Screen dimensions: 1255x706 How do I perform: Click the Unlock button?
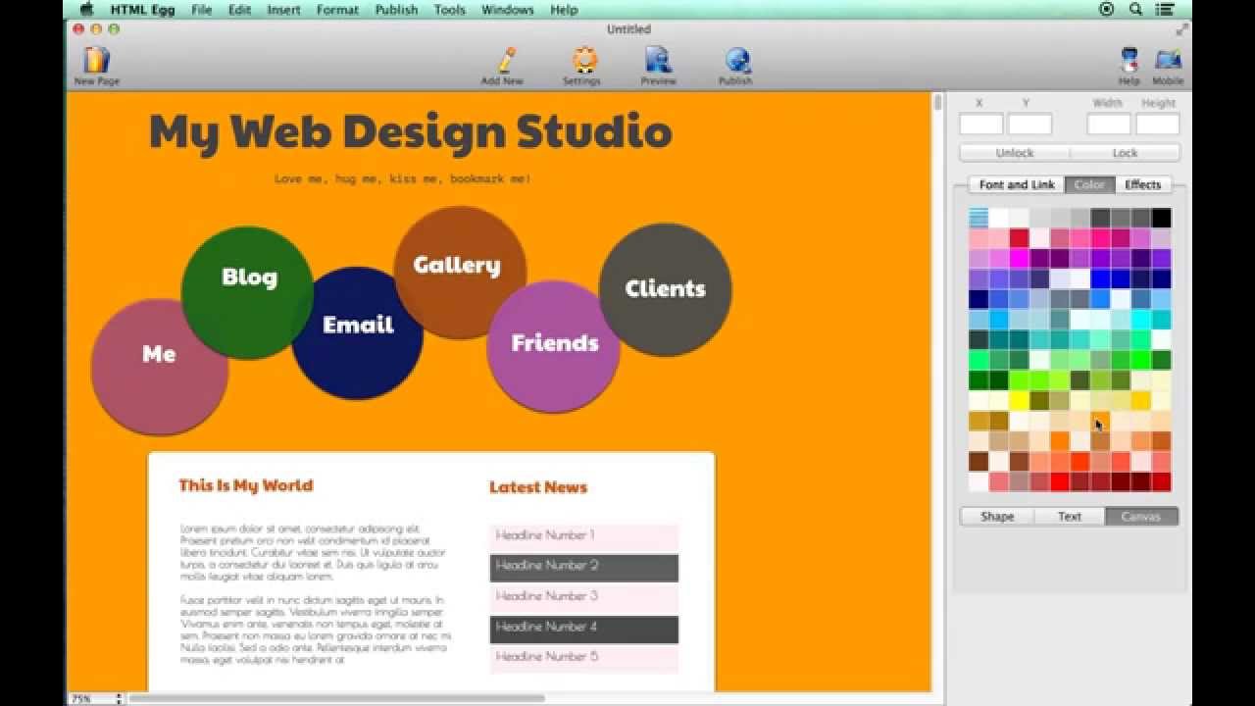click(1015, 153)
